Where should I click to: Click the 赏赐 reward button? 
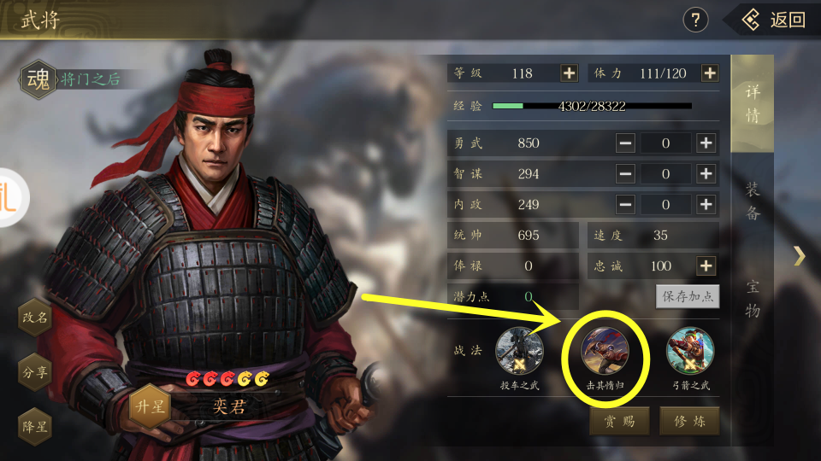pos(619,421)
